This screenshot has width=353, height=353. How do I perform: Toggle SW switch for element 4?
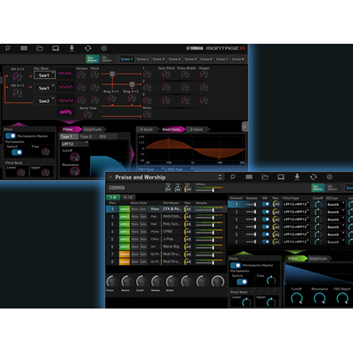265,227
